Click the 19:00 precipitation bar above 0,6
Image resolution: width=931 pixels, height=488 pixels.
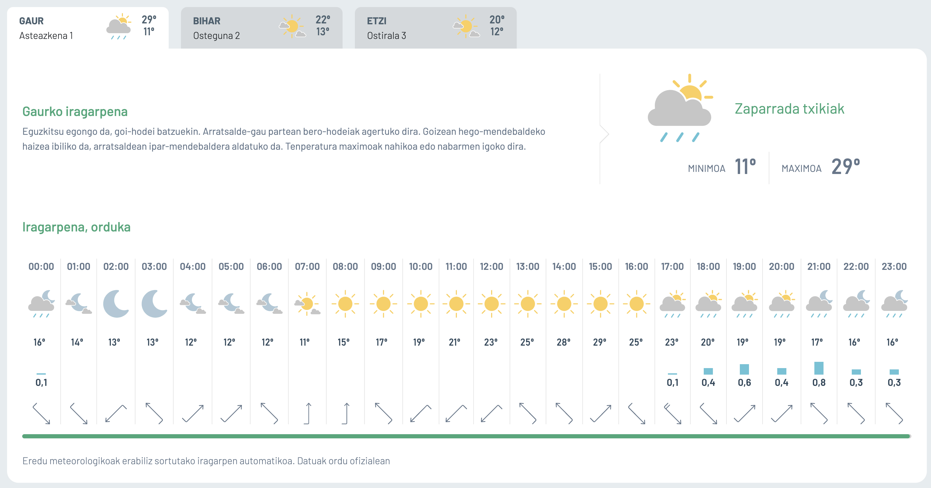pyautogui.click(x=745, y=369)
